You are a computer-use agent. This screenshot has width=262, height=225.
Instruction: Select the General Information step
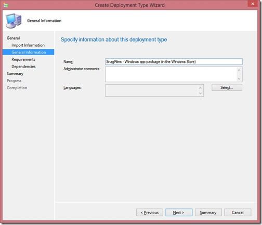[29, 52]
